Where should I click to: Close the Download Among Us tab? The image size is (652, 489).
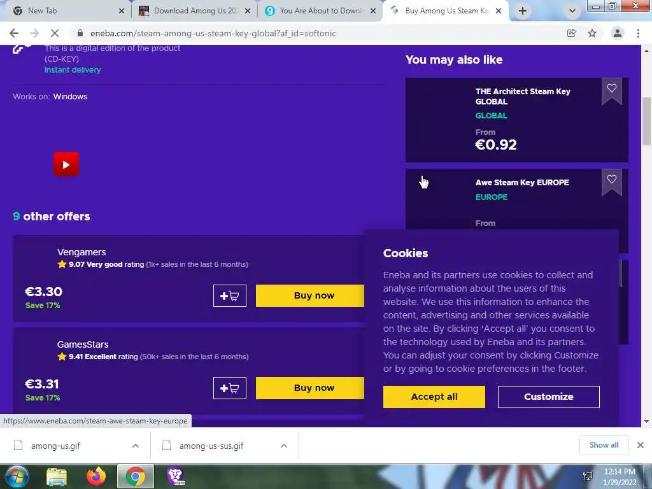248,11
